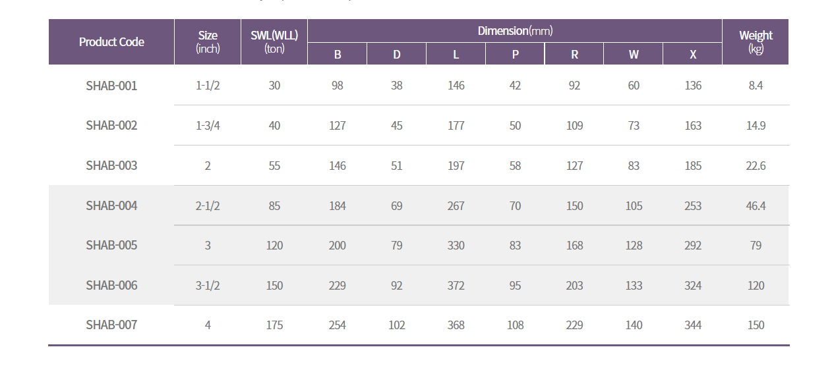Click the SWL(WLL) ton header
Screen dimensions: 832x372
tap(274, 42)
